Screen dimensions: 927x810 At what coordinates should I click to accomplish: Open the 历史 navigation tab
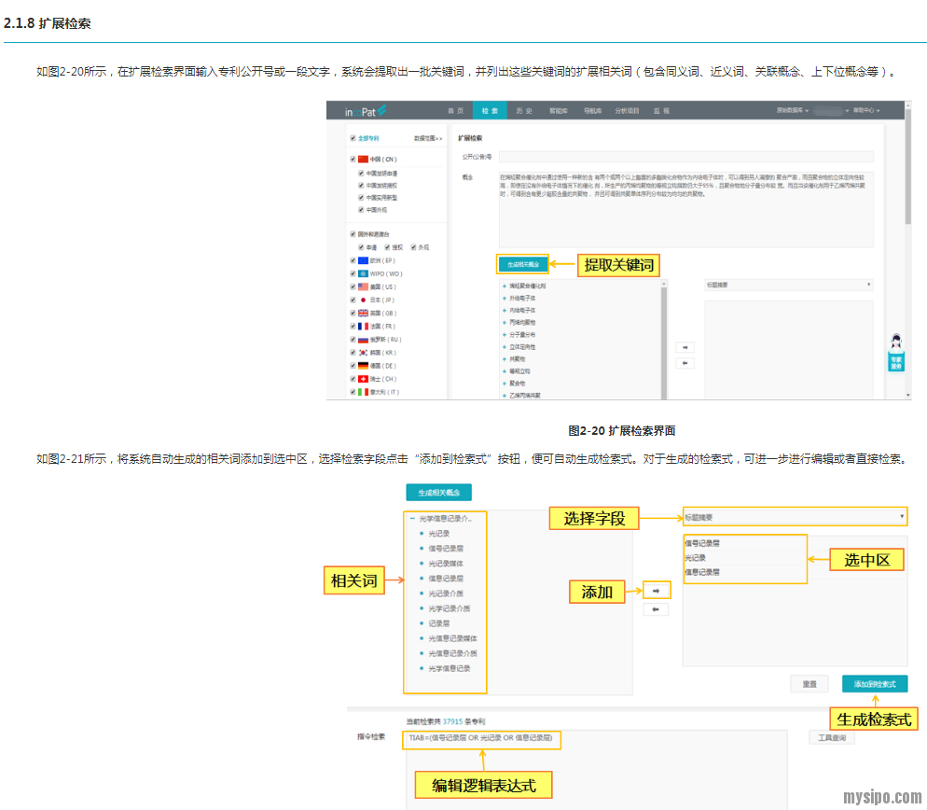tap(524, 111)
